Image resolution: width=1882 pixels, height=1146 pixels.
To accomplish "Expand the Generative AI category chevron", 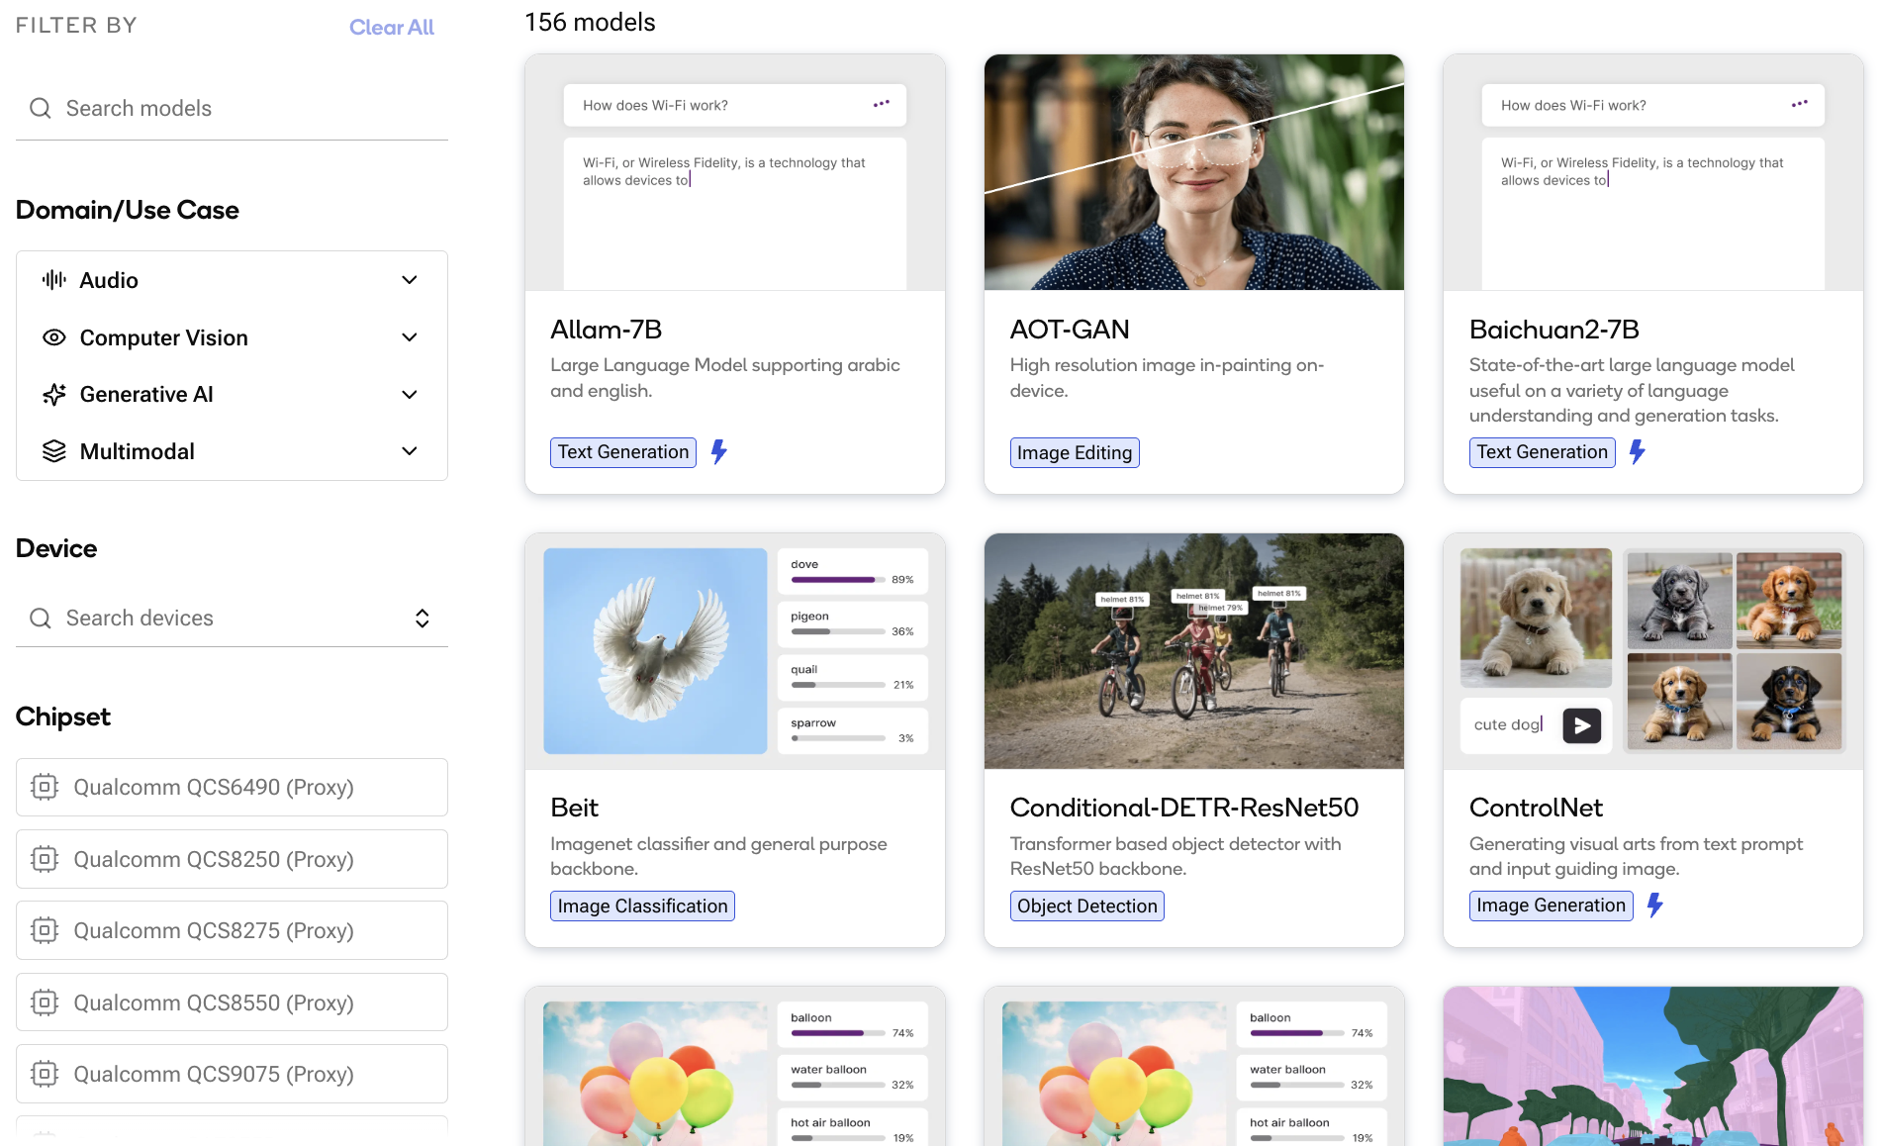I will tap(410, 395).
